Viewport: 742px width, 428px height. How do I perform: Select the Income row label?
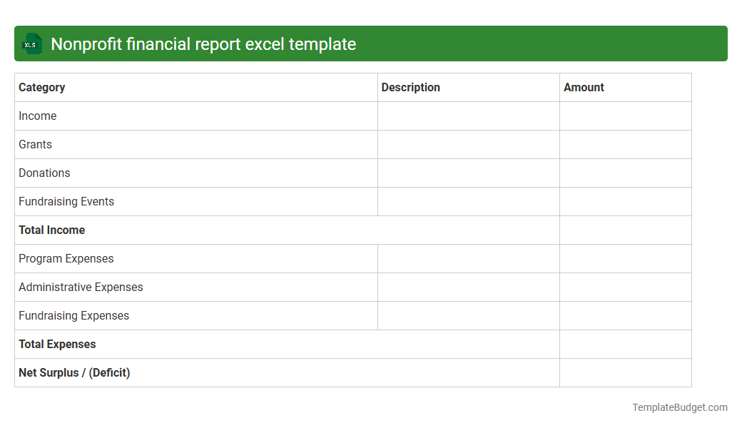(x=38, y=116)
